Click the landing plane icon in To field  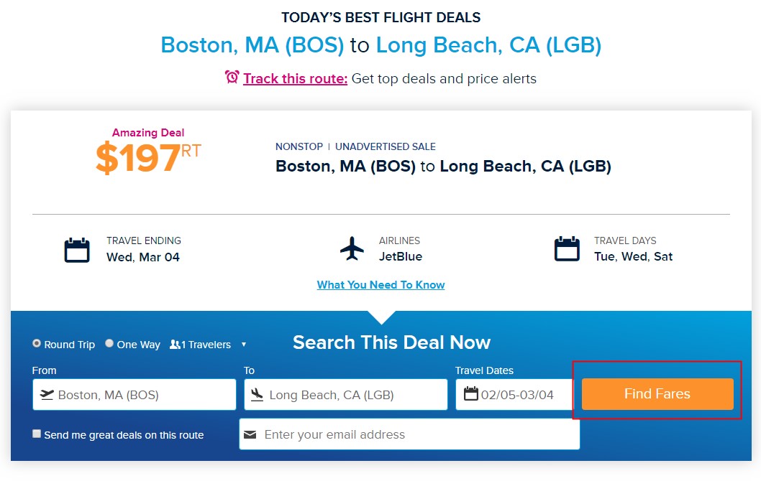tap(258, 394)
